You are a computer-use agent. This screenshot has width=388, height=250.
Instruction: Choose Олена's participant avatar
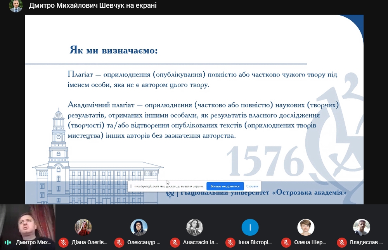(306, 227)
